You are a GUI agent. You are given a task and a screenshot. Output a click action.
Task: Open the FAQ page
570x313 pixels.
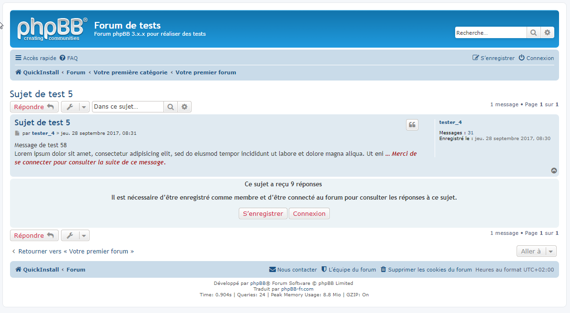point(69,58)
